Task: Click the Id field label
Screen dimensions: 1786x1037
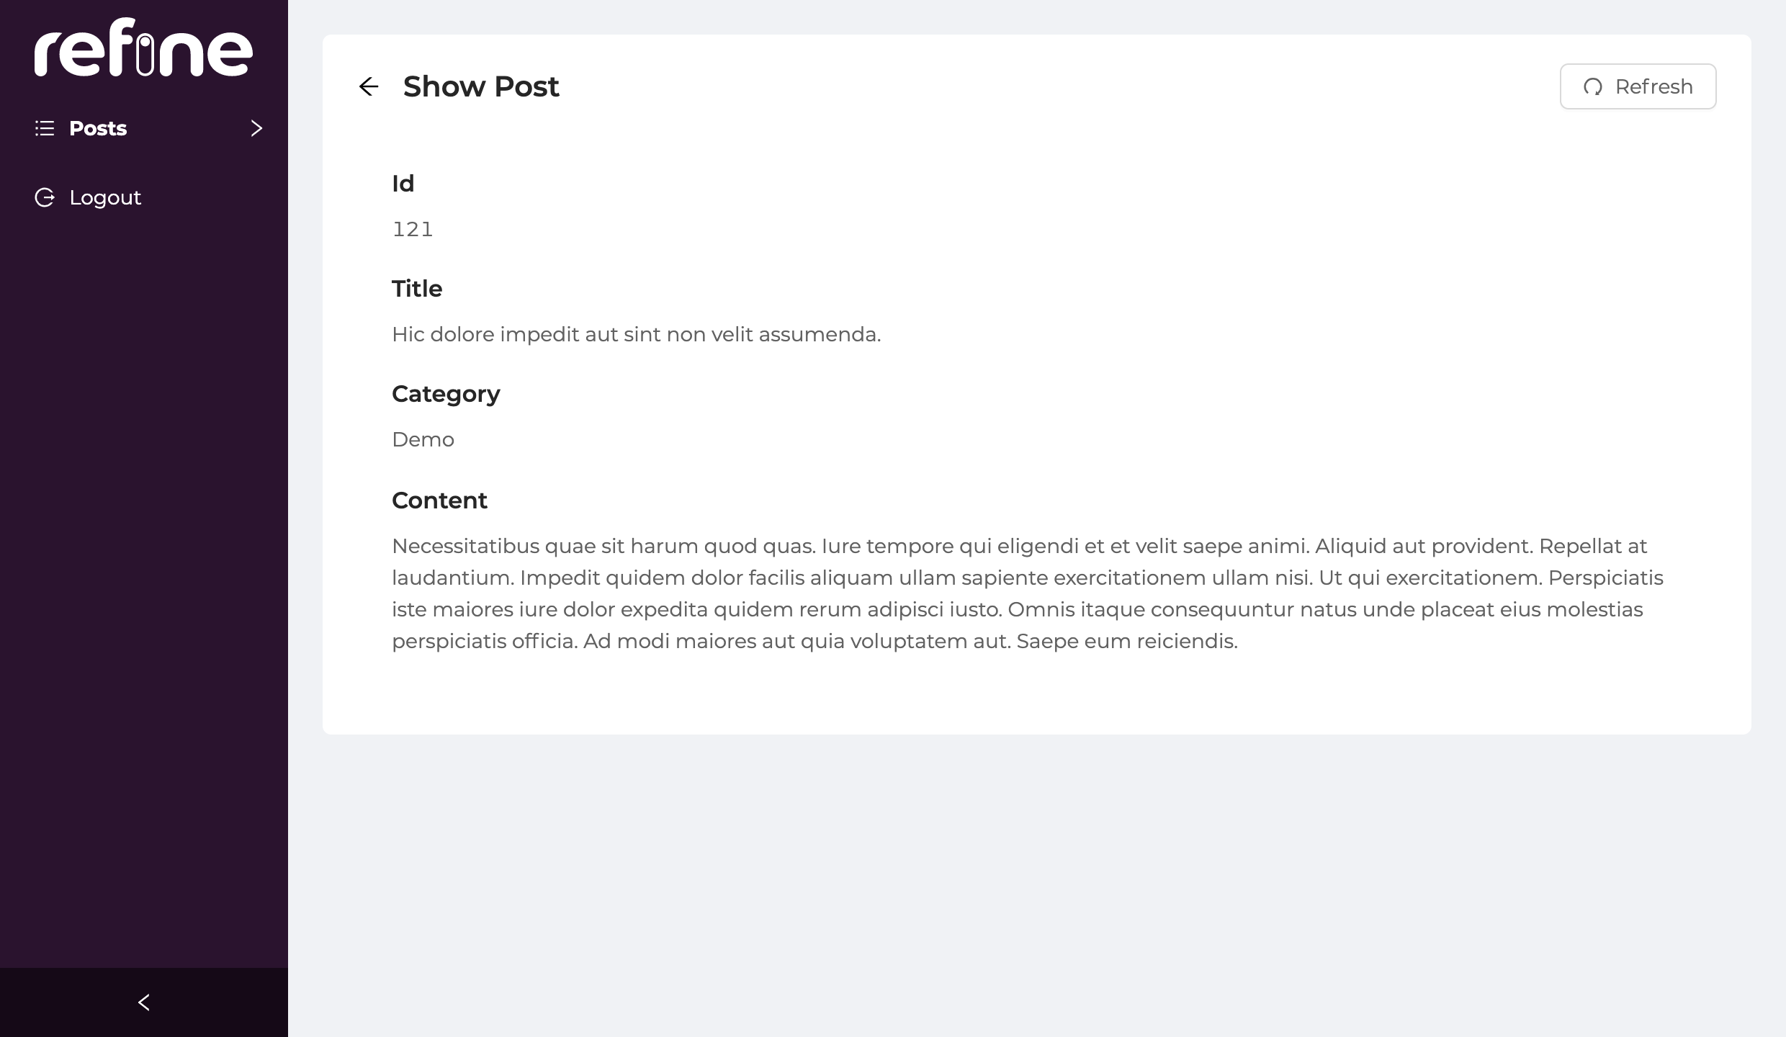Action: click(x=403, y=184)
